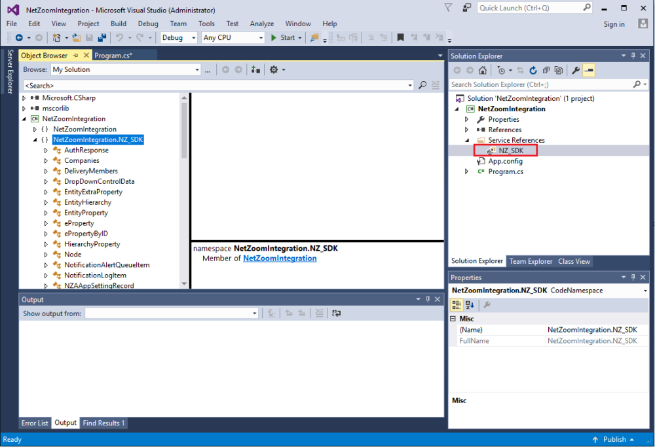Click the Publish status bar button
The width and height of the screenshot is (655, 447).
click(x=613, y=440)
